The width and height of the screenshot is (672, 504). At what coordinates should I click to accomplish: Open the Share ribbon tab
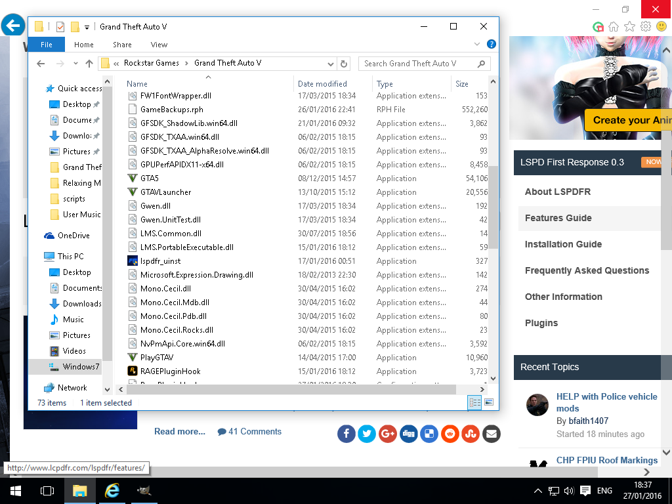pyautogui.click(x=122, y=45)
